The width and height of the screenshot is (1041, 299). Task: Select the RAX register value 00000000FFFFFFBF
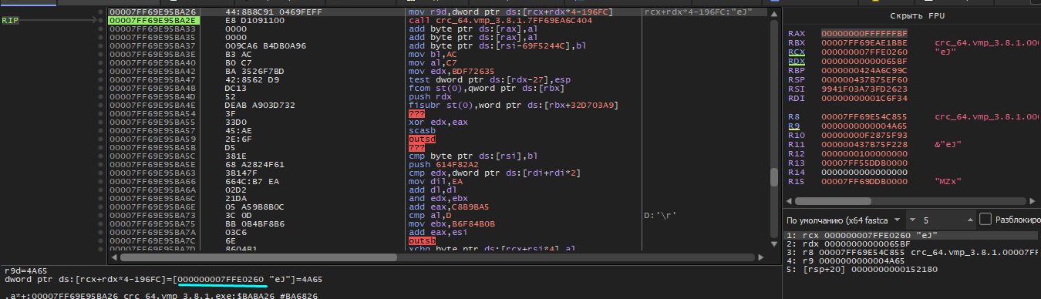click(864, 34)
